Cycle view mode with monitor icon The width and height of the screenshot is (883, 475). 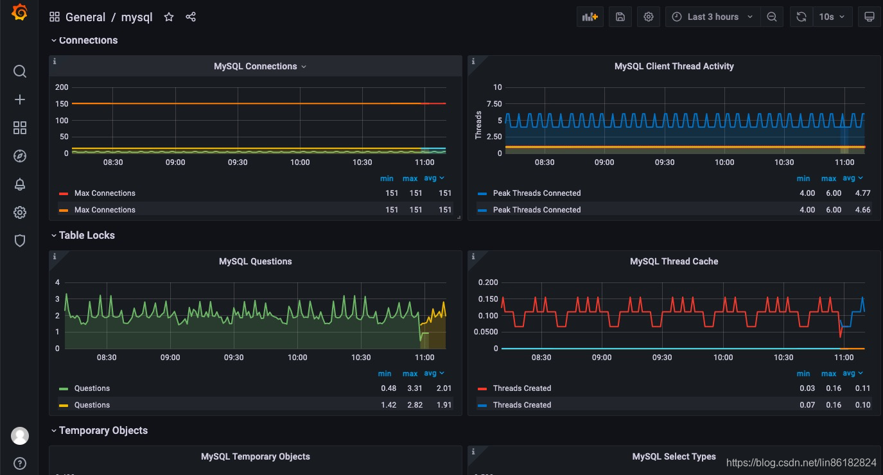click(870, 17)
